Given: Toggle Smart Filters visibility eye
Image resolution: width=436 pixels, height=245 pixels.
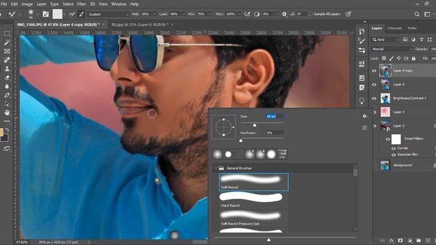Looking at the screenshot, I should coord(388,139).
